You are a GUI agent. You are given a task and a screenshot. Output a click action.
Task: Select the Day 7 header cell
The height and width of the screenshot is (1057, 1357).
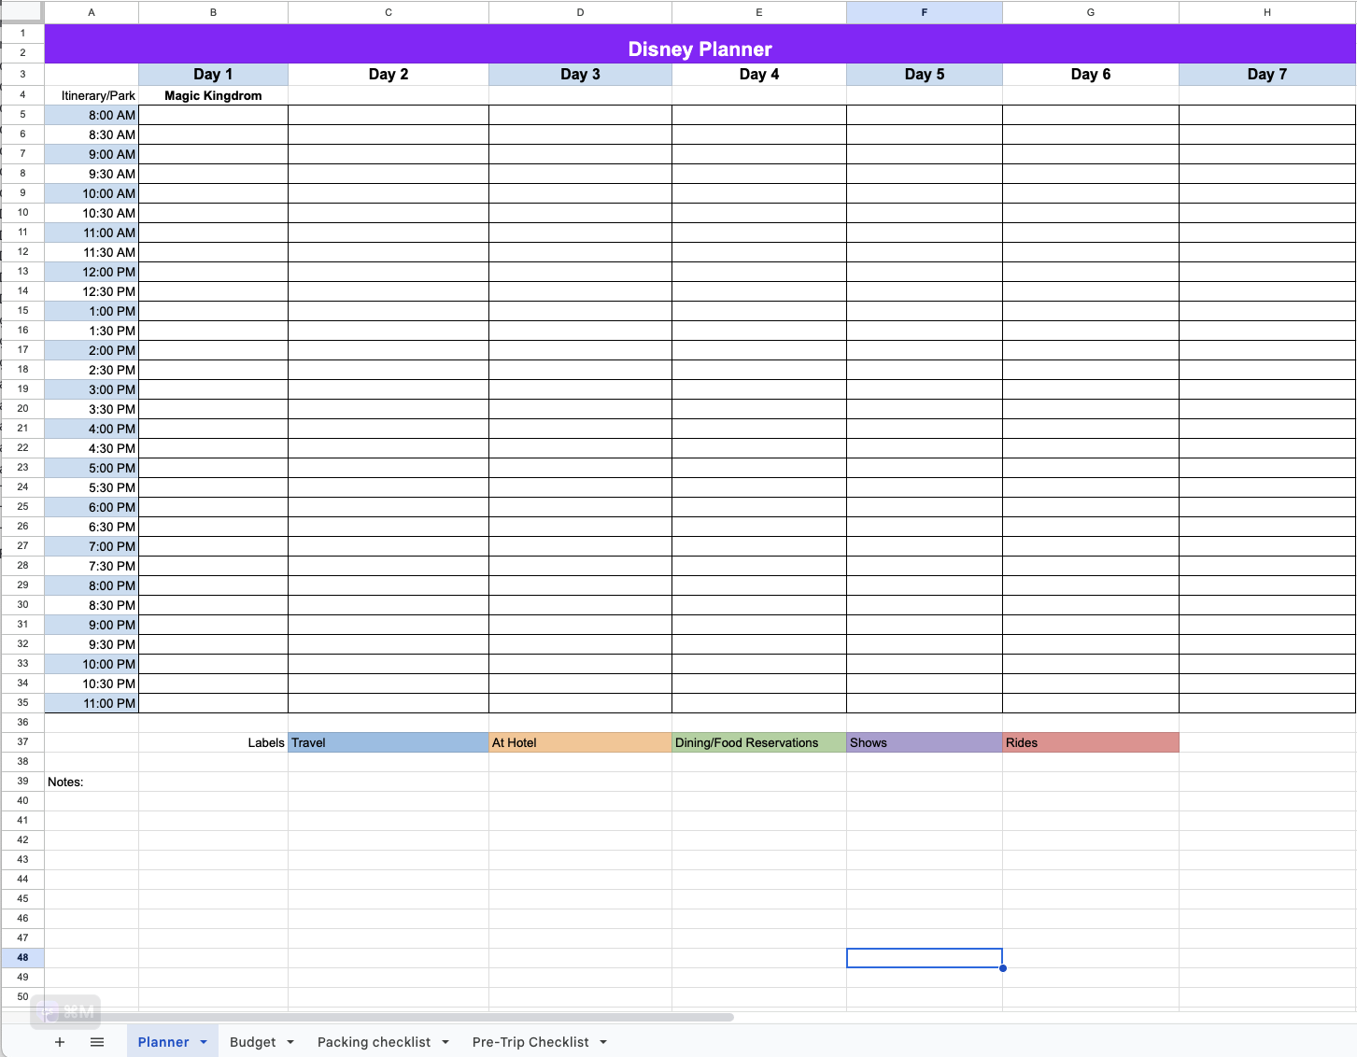1267,75
